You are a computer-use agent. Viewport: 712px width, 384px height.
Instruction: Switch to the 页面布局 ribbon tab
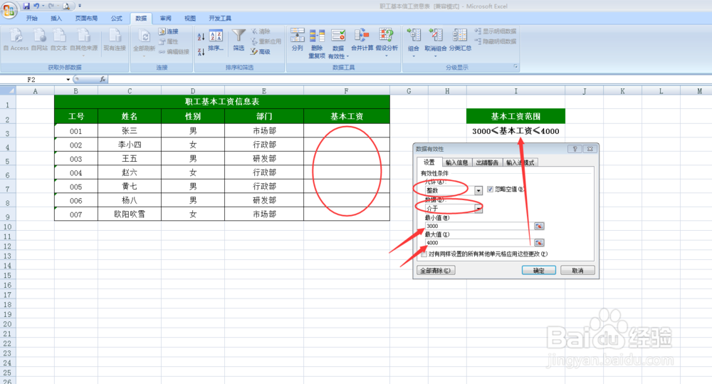coord(86,19)
